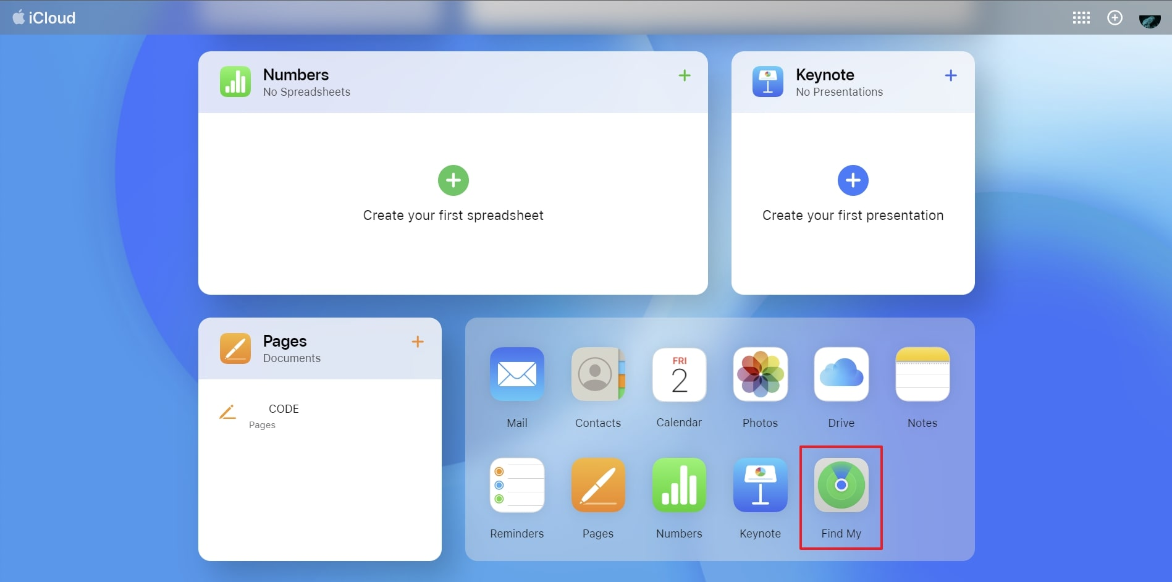1172x582 pixels.
Task: Click the circled plus create menu in header
Action: click(x=1115, y=18)
